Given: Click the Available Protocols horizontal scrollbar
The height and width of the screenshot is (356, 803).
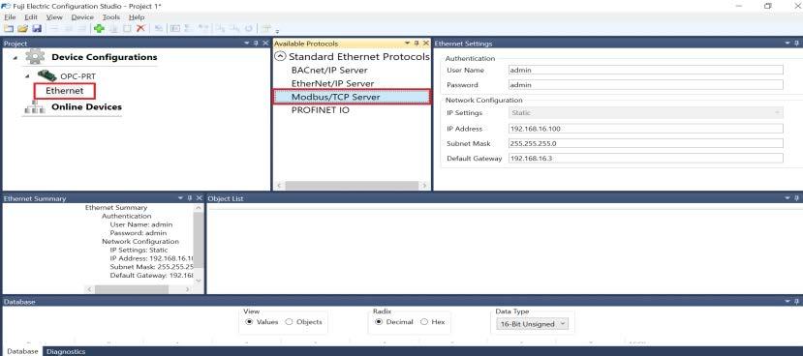Looking at the screenshot, I should click(352, 186).
